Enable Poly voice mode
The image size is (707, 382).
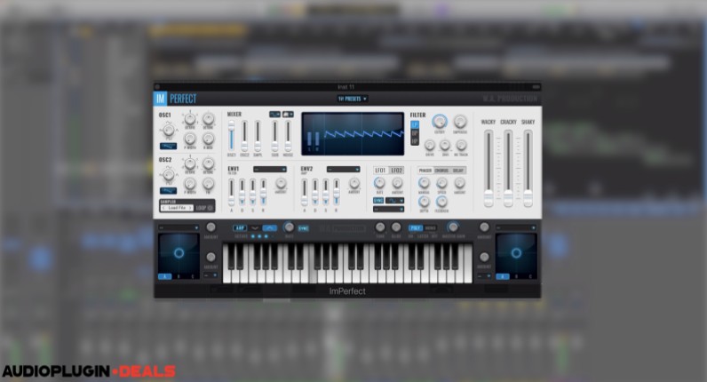416,227
